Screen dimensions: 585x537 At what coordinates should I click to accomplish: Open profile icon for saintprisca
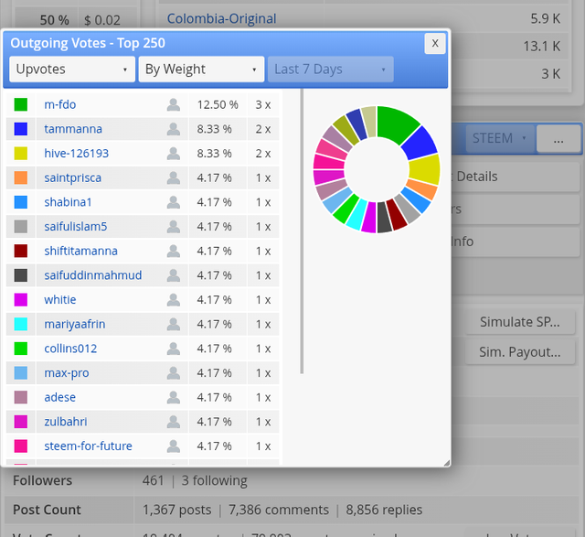point(174,177)
